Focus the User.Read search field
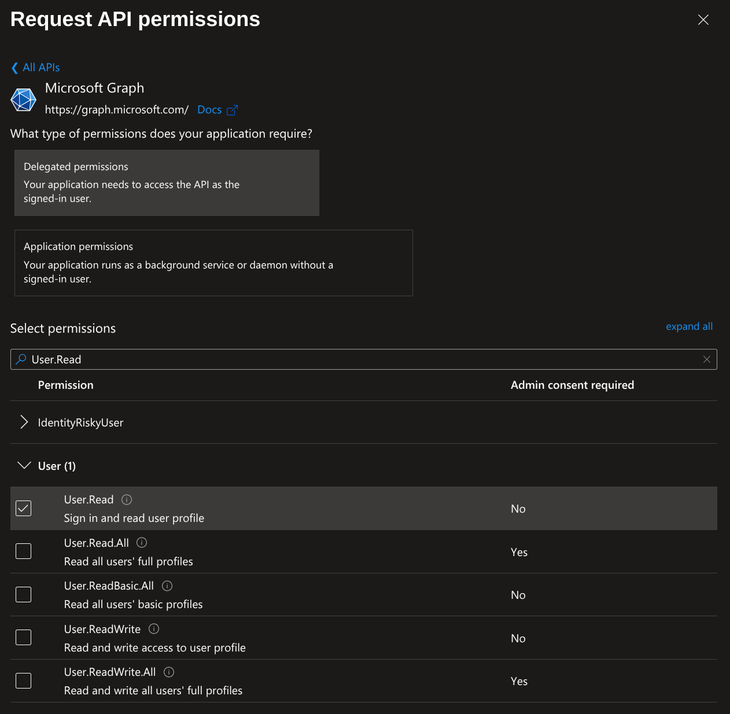This screenshot has height=714, width=730. (363, 359)
